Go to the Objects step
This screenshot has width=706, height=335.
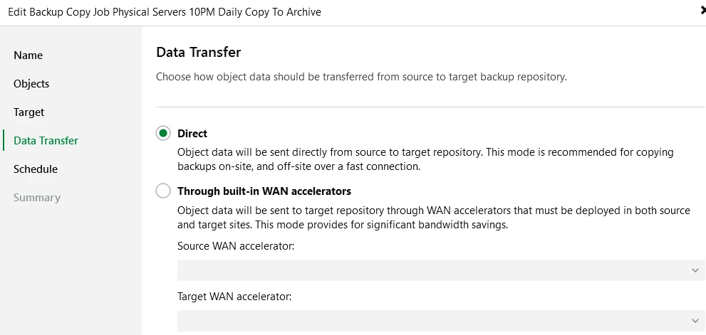coord(31,84)
